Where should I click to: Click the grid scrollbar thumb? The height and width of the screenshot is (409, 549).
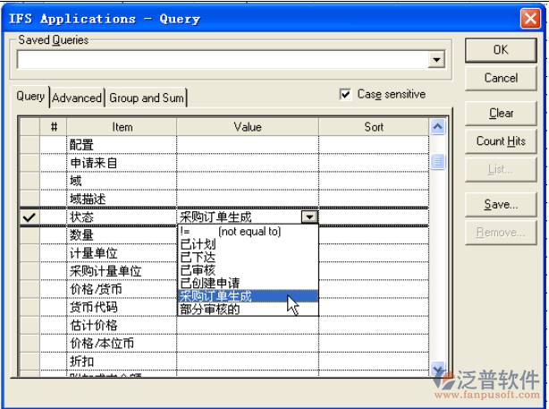click(x=437, y=162)
